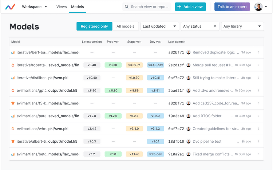273x170 pixels.
Task: Click committer avatar beside commit 2e2d1cf
Action: click(189, 65)
